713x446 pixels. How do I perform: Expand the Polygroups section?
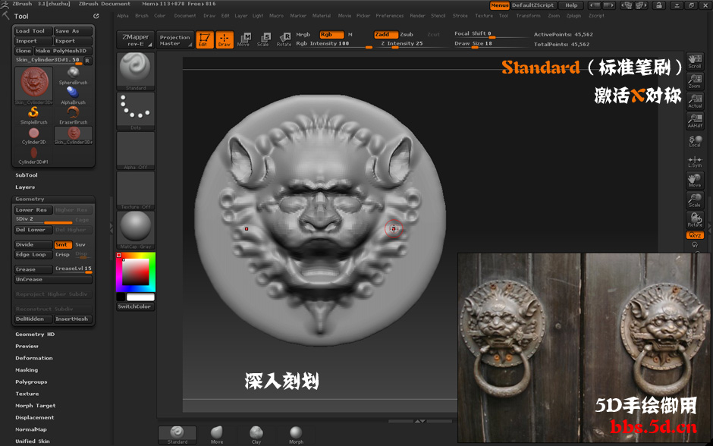point(31,382)
